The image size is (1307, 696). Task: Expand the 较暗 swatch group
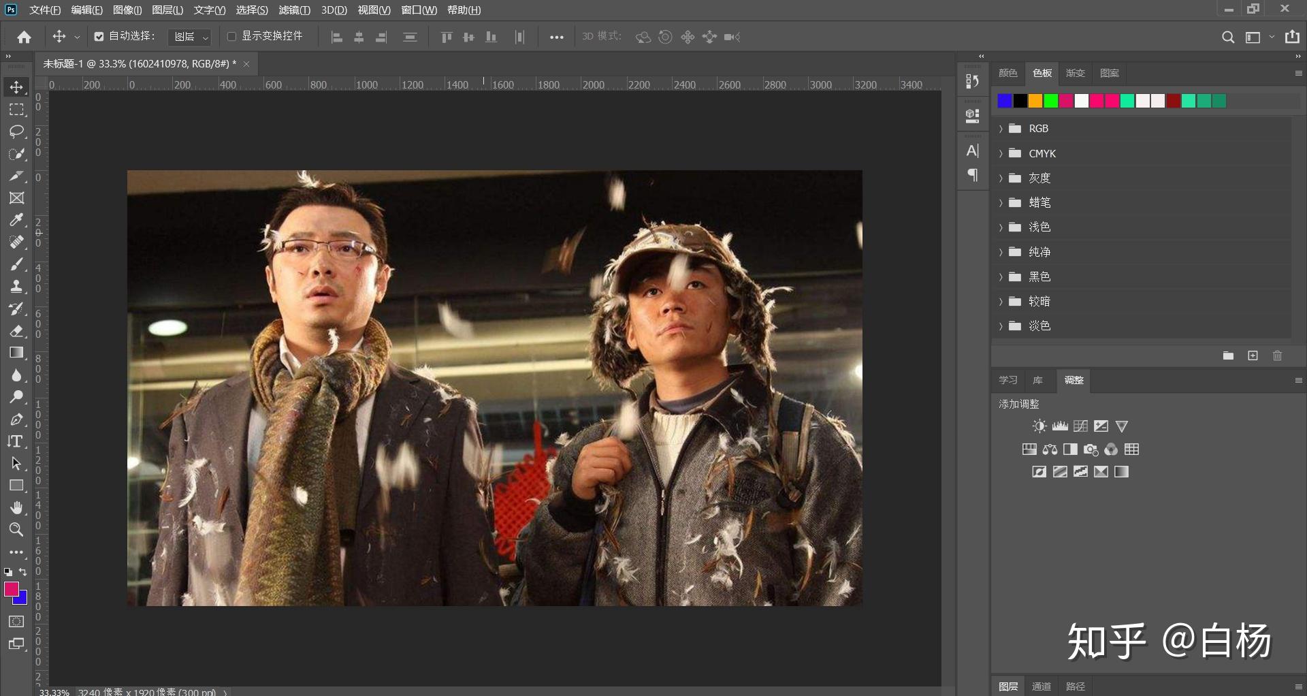pos(1001,301)
